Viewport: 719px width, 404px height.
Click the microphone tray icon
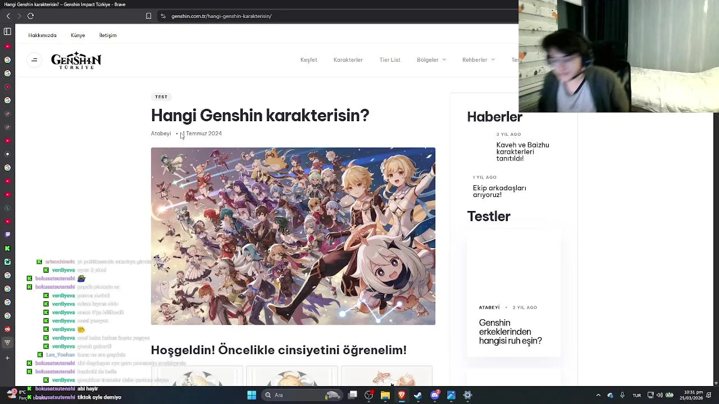(x=622, y=395)
